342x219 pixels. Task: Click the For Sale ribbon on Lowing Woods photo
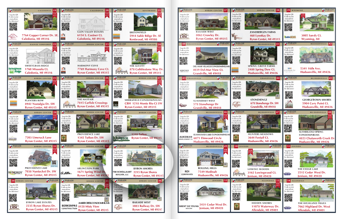coord(250,152)
